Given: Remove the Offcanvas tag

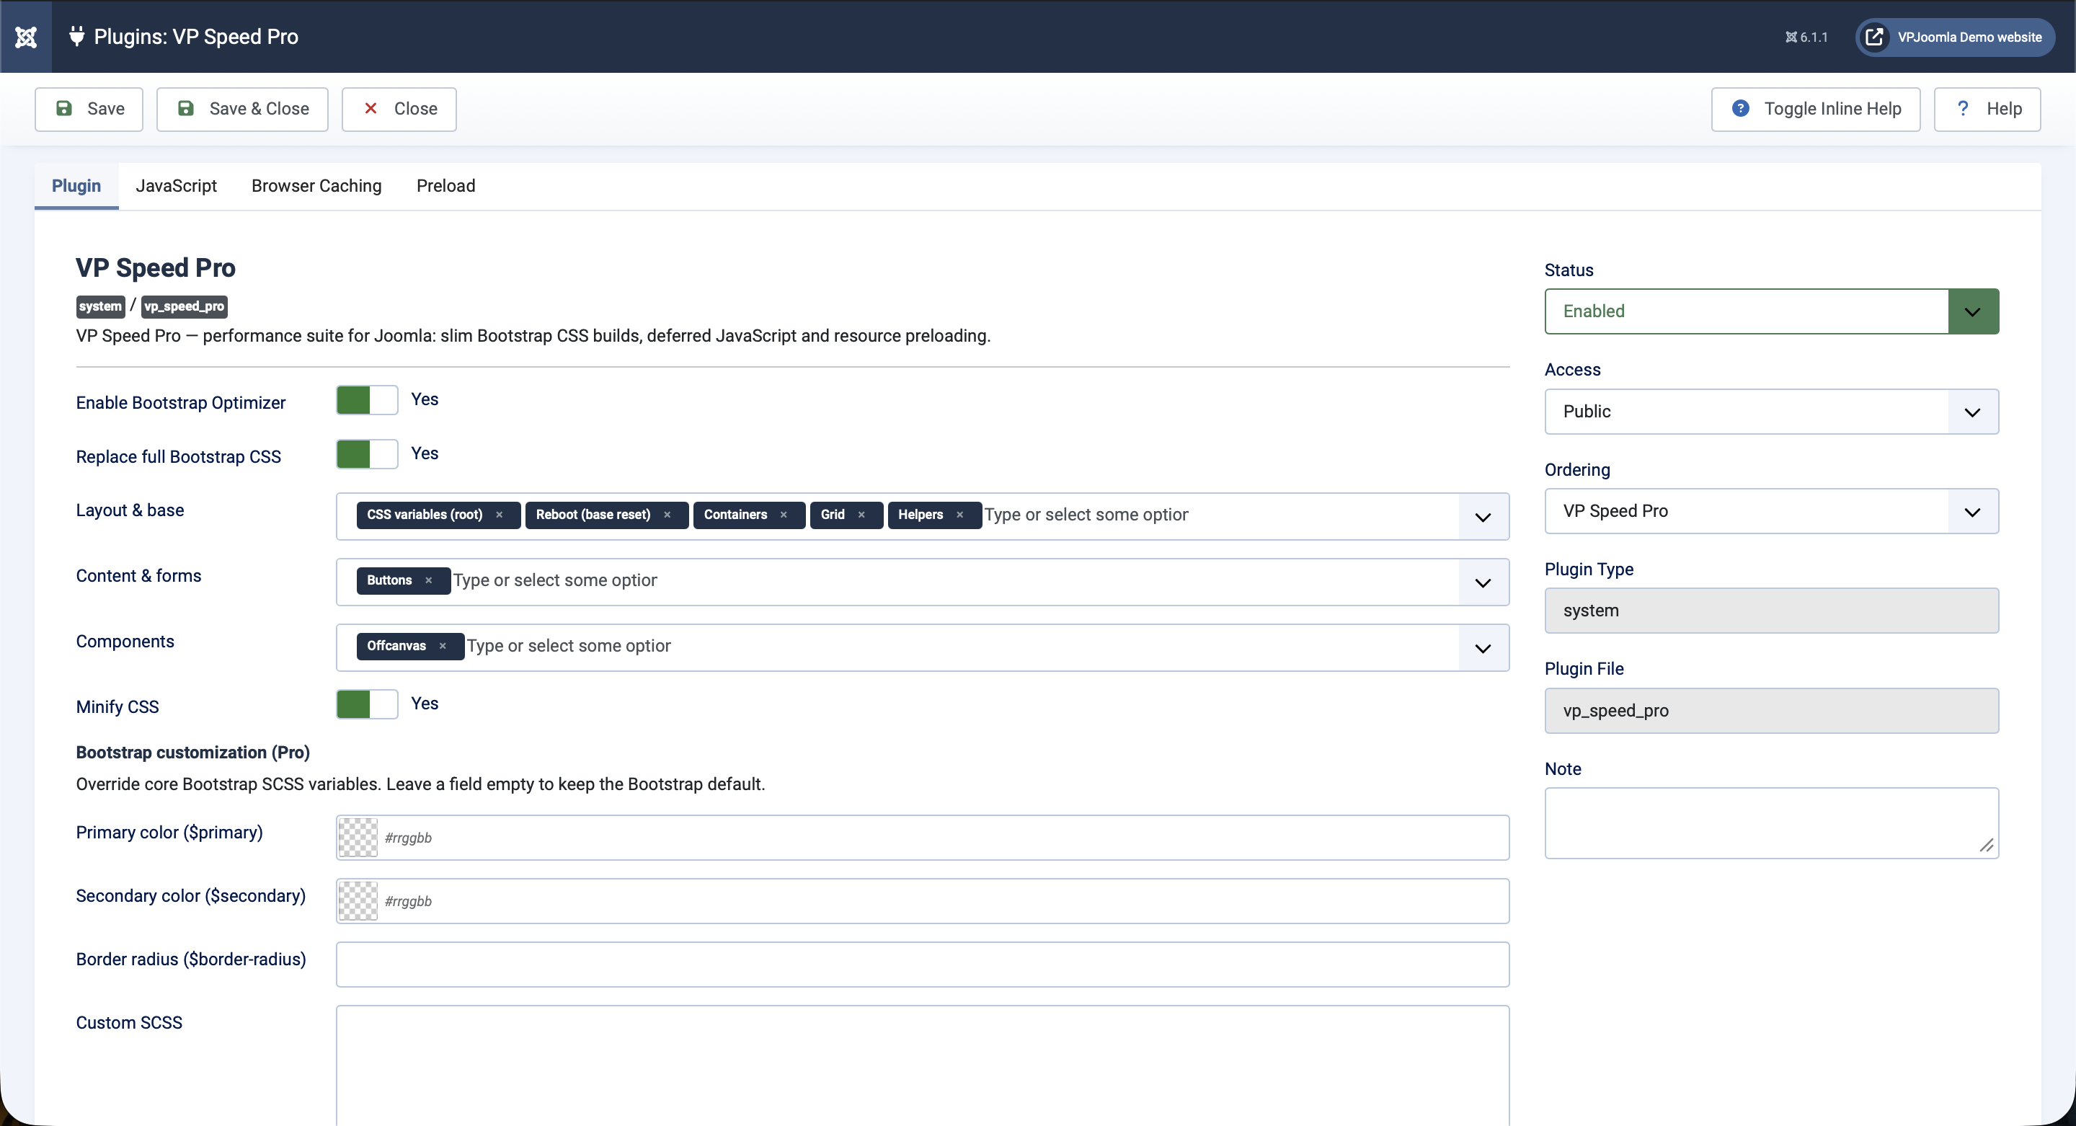Looking at the screenshot, I should (x=443, y=647).
